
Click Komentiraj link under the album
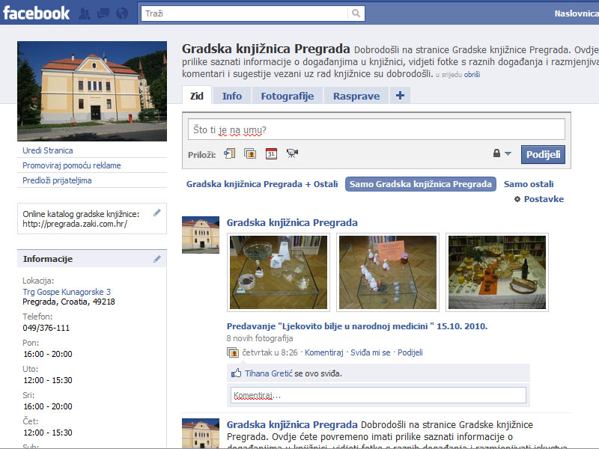point(324,352)
